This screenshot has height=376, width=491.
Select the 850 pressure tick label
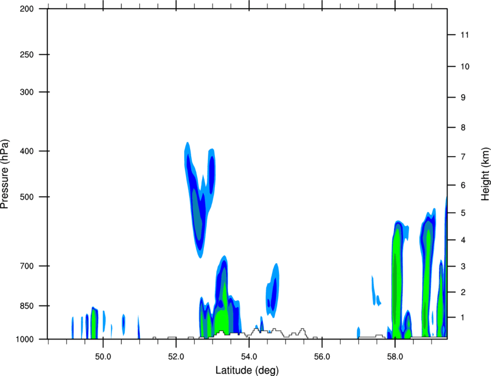pos(27,306)
